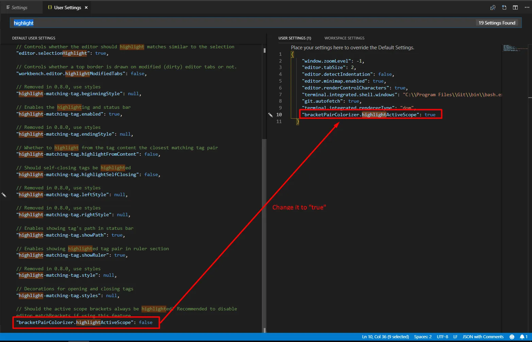This screenshot has width=532, height=342.
Task: Open the Spaces: 2 indentation picker
Action: pyautogui.click(x=422, y=337)
